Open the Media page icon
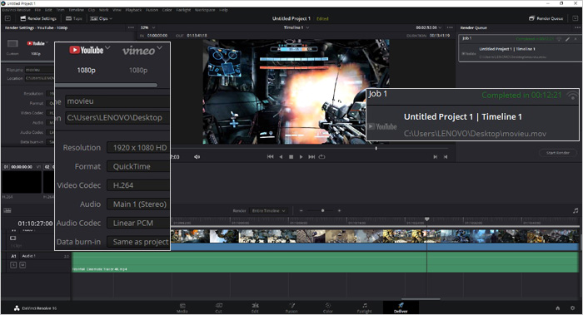The width and height of the screenshot is (583, 315). (x=182, y=308)
